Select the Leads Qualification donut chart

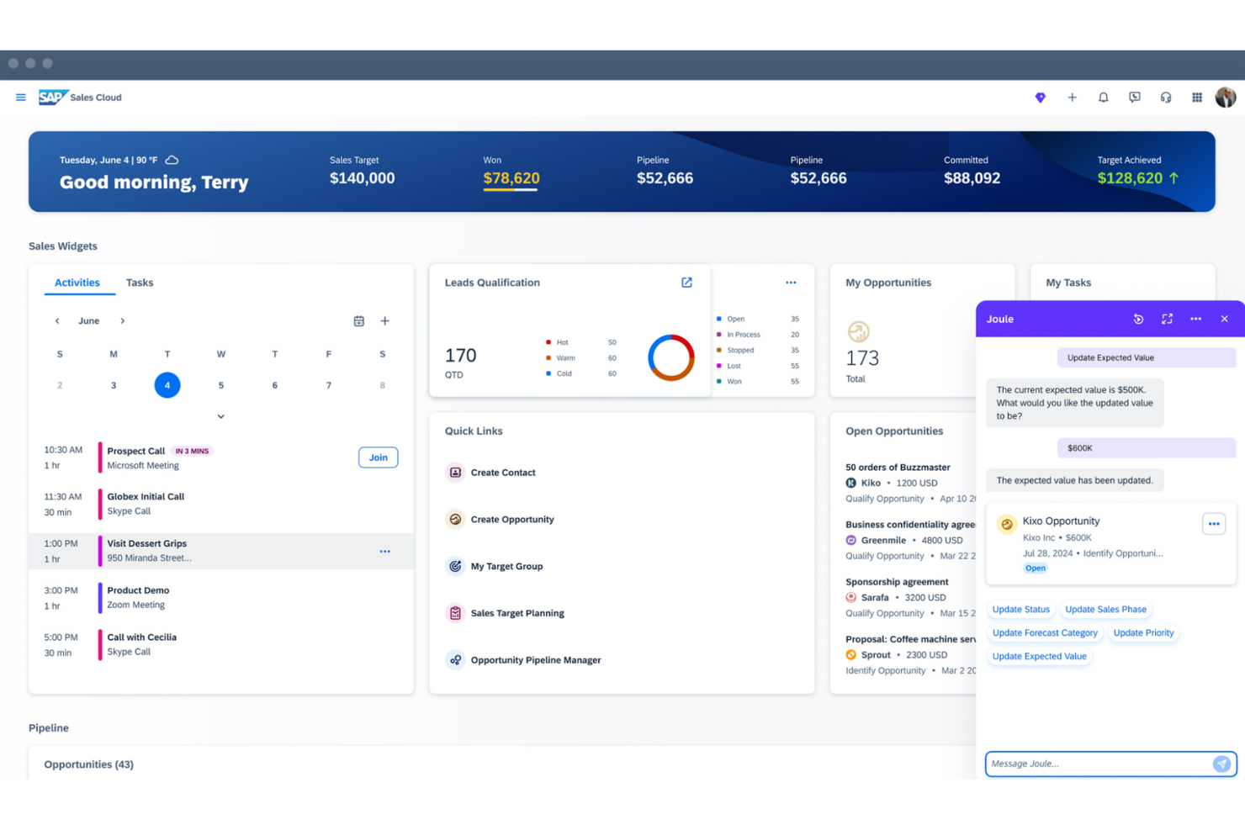[670, 357]
